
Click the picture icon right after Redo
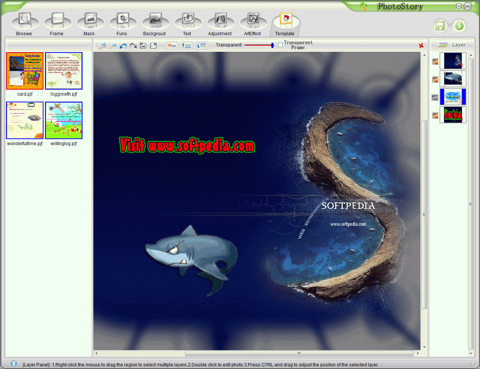click(143, 45)
